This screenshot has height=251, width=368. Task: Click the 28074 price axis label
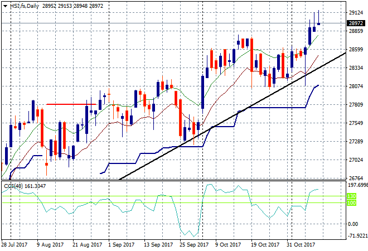[x=356, y=86]
